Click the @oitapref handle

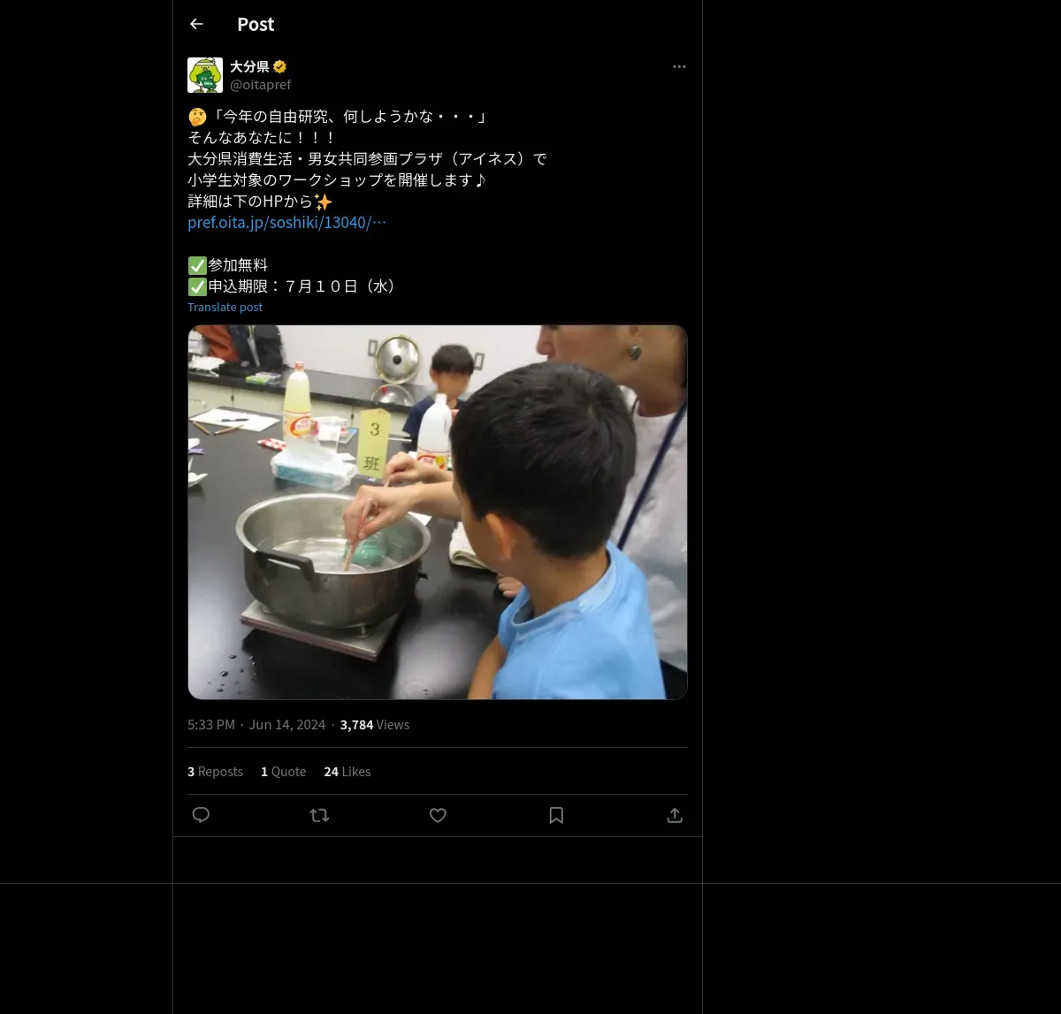coord(260,85)
